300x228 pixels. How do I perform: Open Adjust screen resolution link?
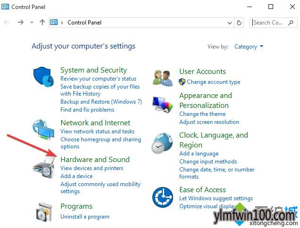(x=209, y=122)
